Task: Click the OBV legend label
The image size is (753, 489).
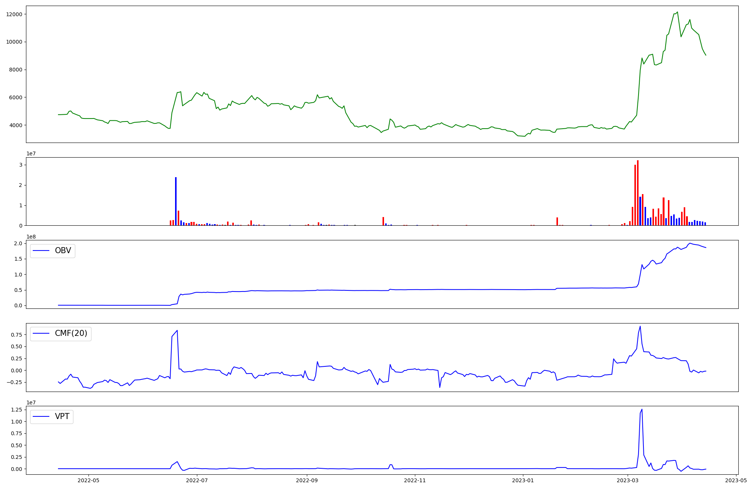Action: (x=63, y=251)
